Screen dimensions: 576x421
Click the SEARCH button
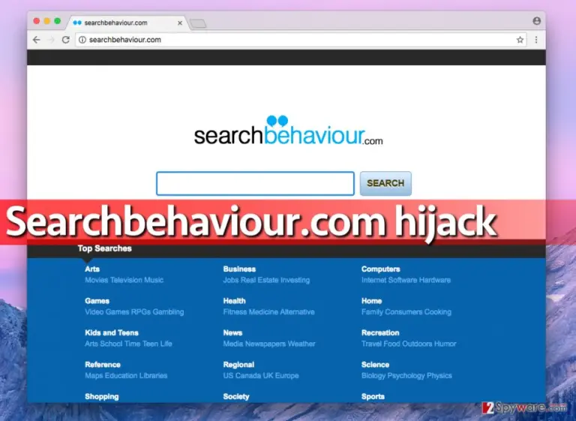point(385,183)
